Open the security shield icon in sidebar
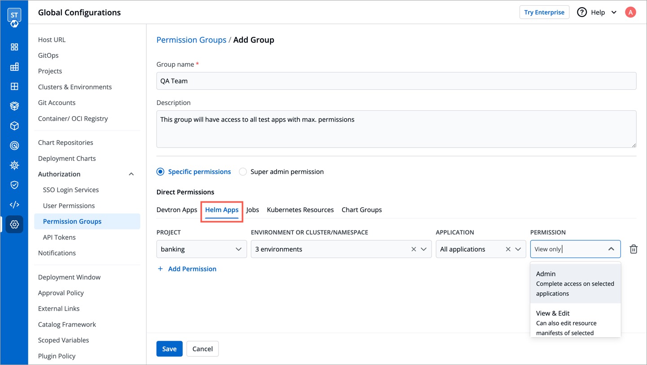 click(x=14, y=185)
